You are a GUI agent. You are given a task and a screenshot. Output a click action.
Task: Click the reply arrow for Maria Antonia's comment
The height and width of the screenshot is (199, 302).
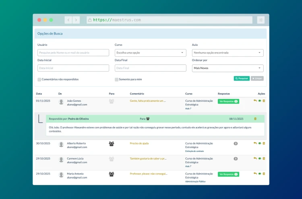(255, 174)
